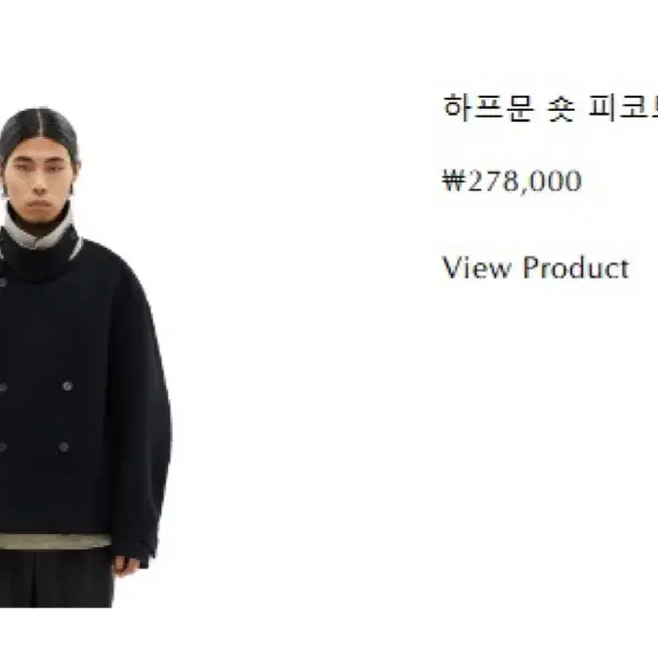Image resolution: width=658 pixels, height=658 pixels.
Task: Click the won currency symbol
Action: pos(454,181)
